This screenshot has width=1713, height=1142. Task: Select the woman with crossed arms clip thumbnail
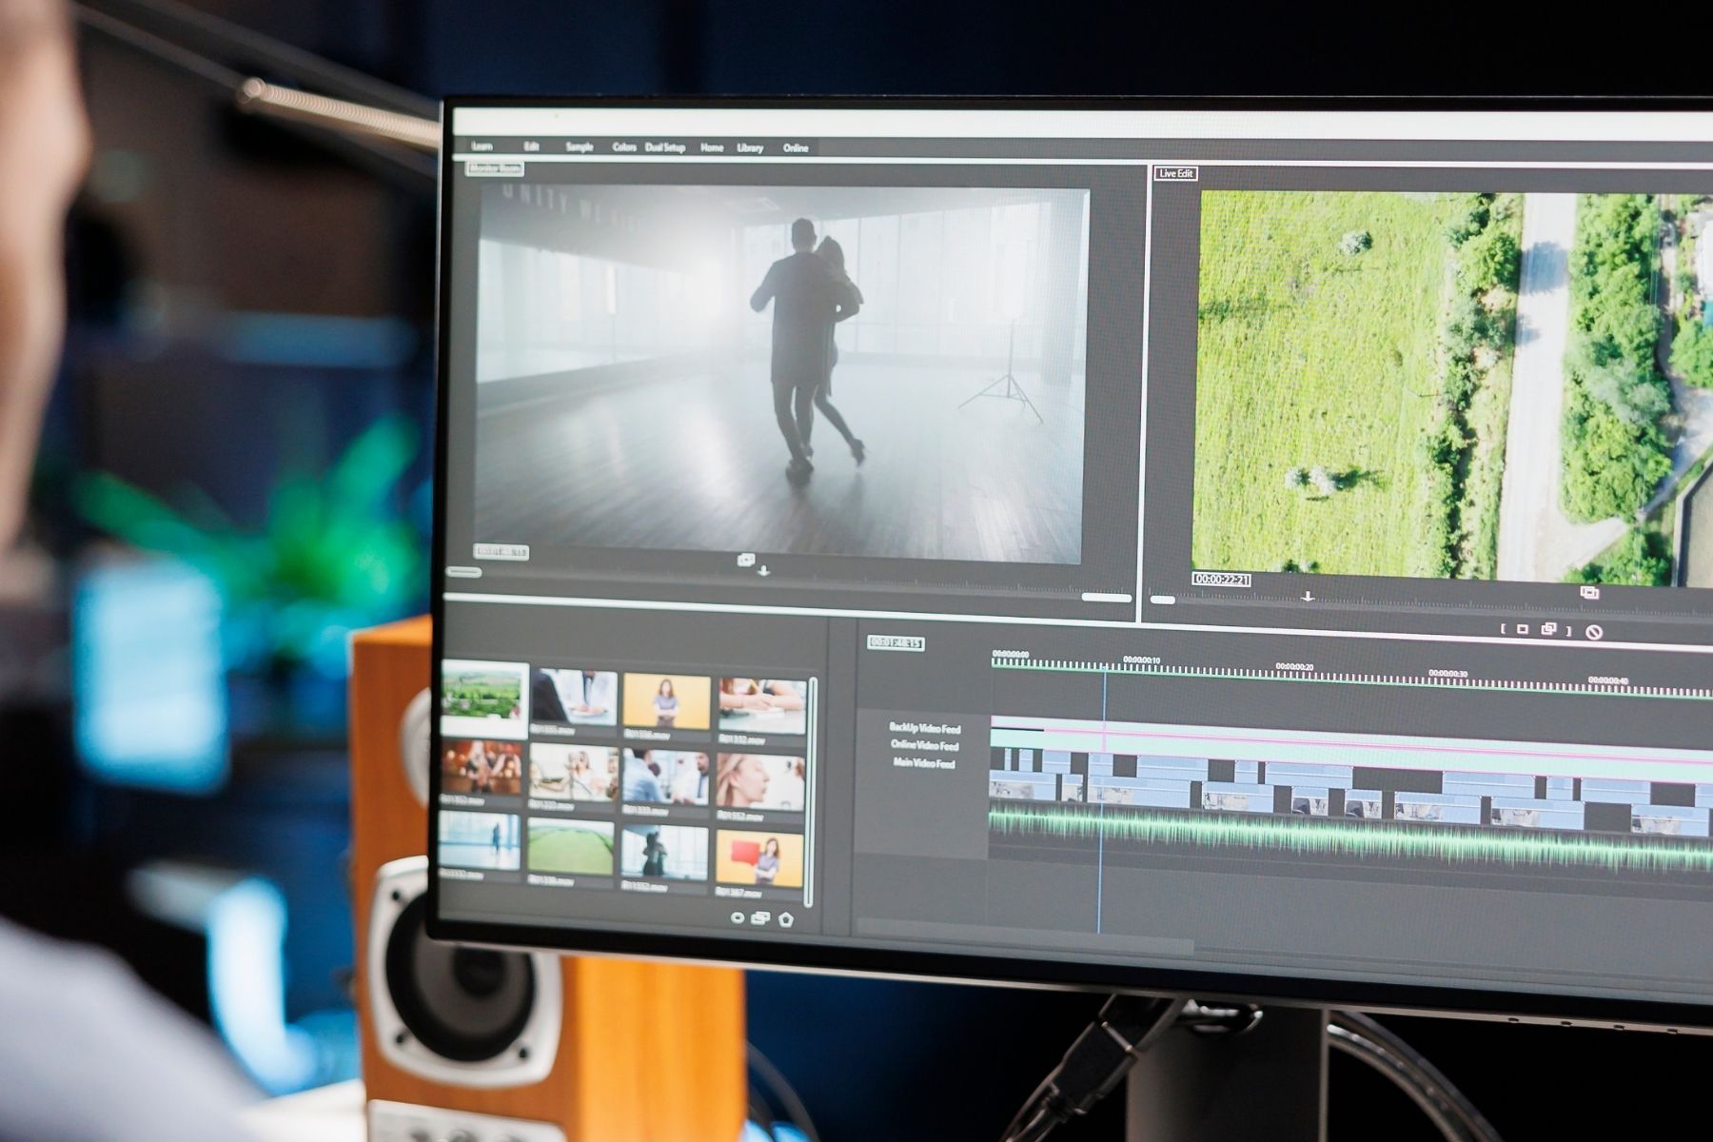666,701
